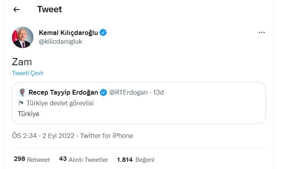Click the verified badge beside Kemal Kılıçdaroğlu

(103, 33)
